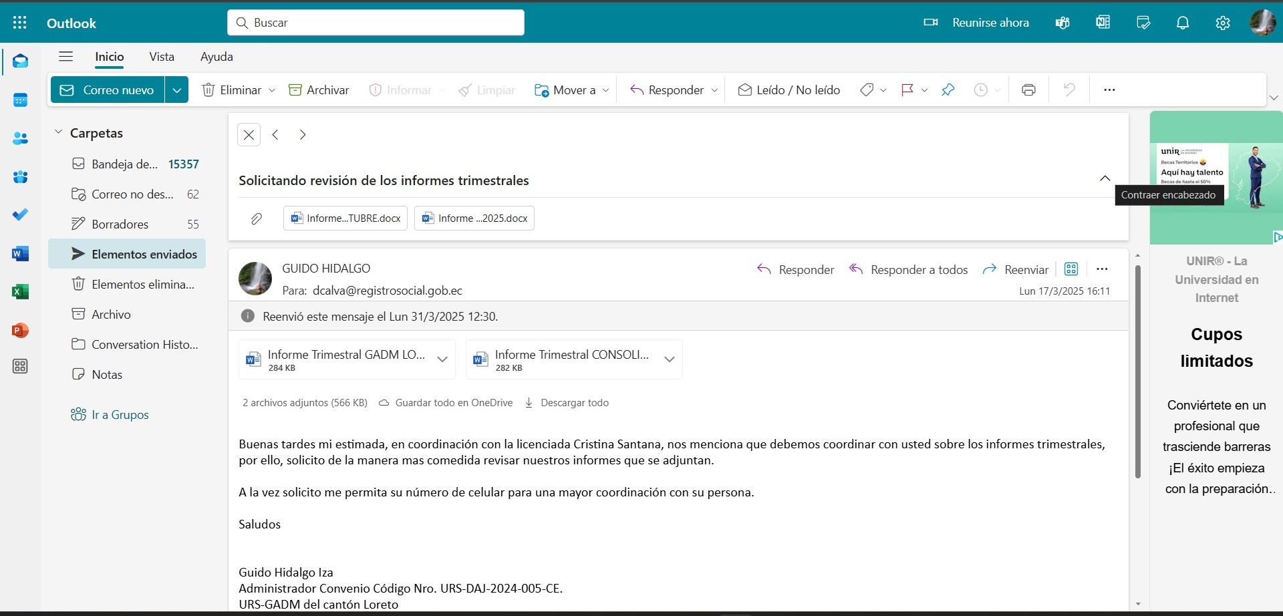Open the notifications bell
1283x616 pixels.
[x=1182, y=23]
